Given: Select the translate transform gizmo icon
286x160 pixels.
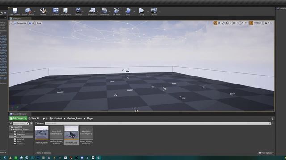Looking at the screenshot, I should click(215, 23).
